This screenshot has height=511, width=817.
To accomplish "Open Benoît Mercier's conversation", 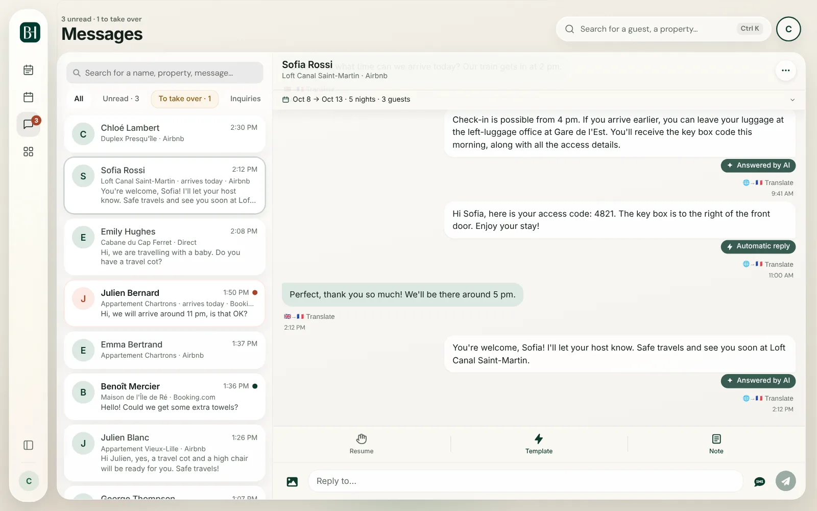I will point(164,397).
